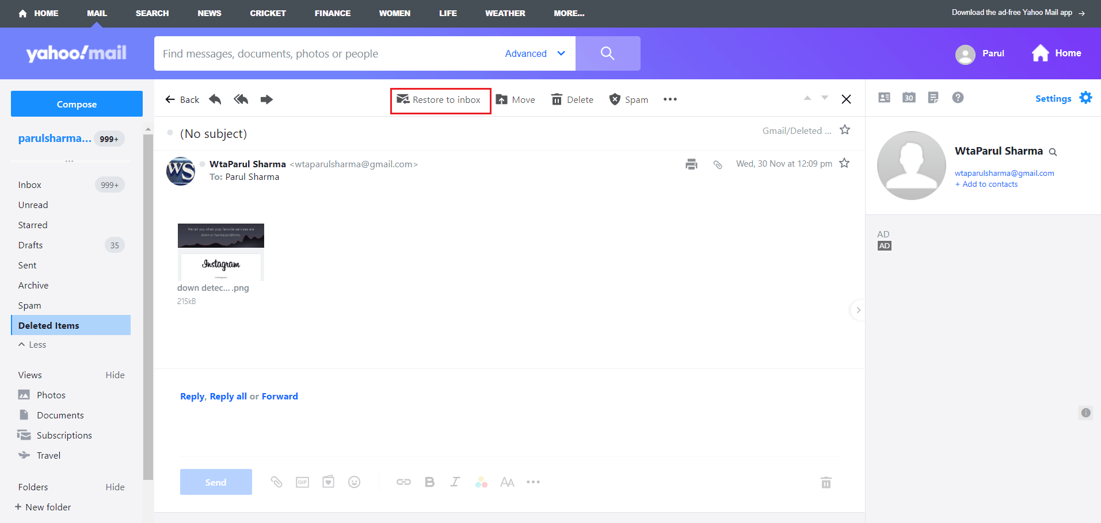
Task: Search for WtaParul Sharma magnifier icon
Action: coord(1053,152)
